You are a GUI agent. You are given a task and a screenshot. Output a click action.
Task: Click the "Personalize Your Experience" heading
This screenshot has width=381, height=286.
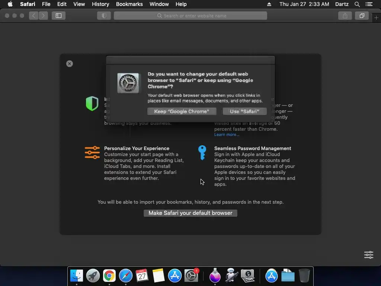pos(137,148)
